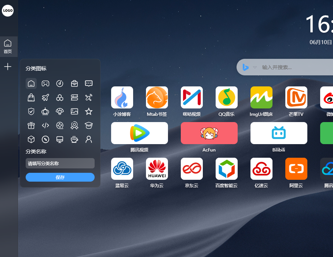Click the 06月10日 date text
333x257 pixels.
point(321,42)
